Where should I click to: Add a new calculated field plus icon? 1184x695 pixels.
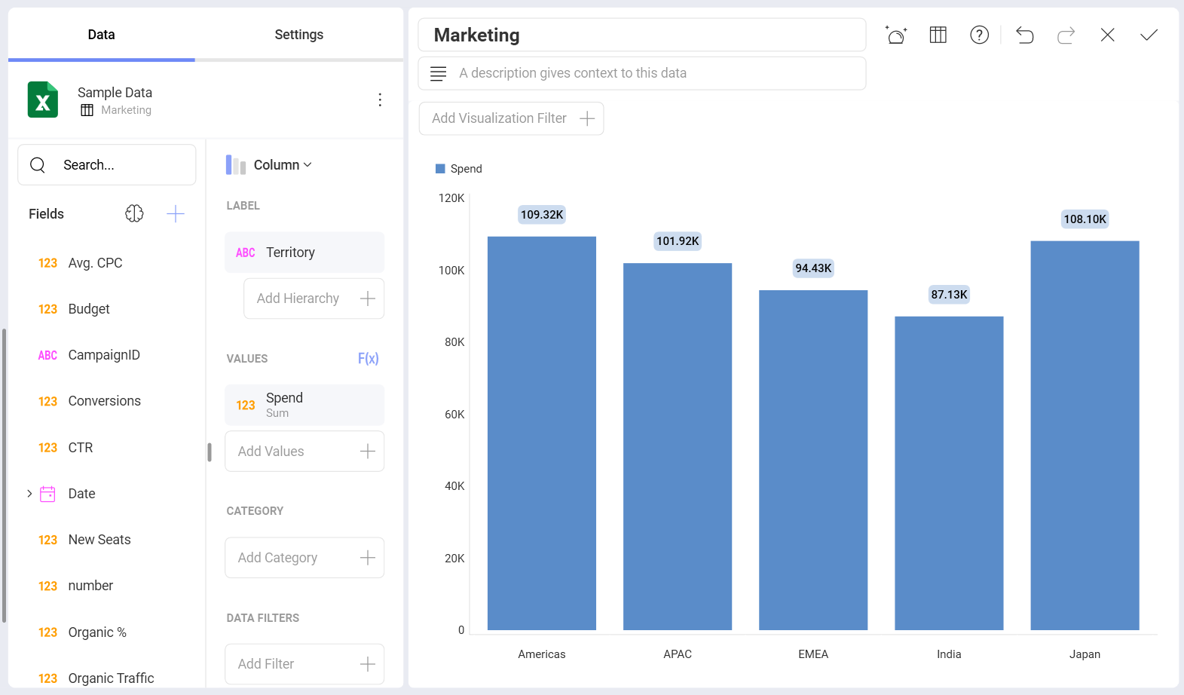click(175, 213)
